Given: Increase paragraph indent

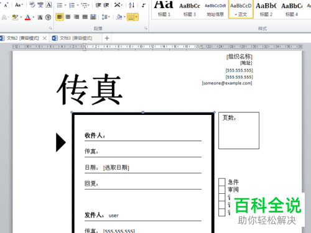Looking at the screenshot, I should tap(106, 5).
